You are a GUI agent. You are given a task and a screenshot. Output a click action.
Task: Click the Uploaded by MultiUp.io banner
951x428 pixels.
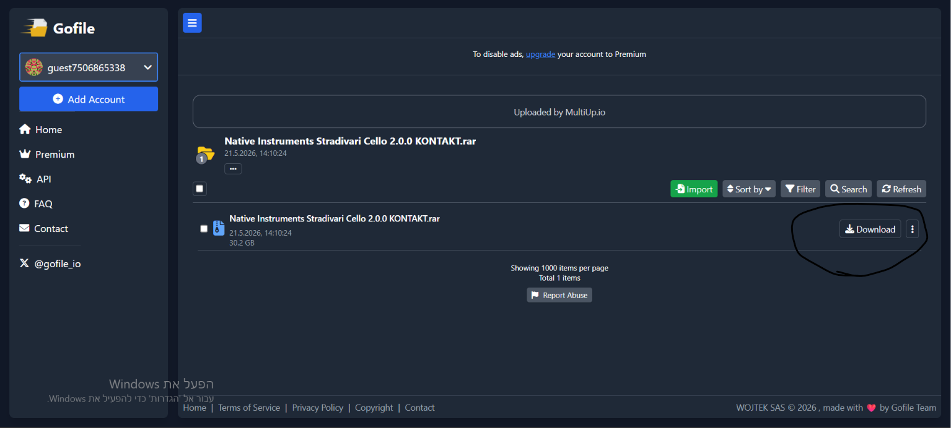(x=559, y=112)
